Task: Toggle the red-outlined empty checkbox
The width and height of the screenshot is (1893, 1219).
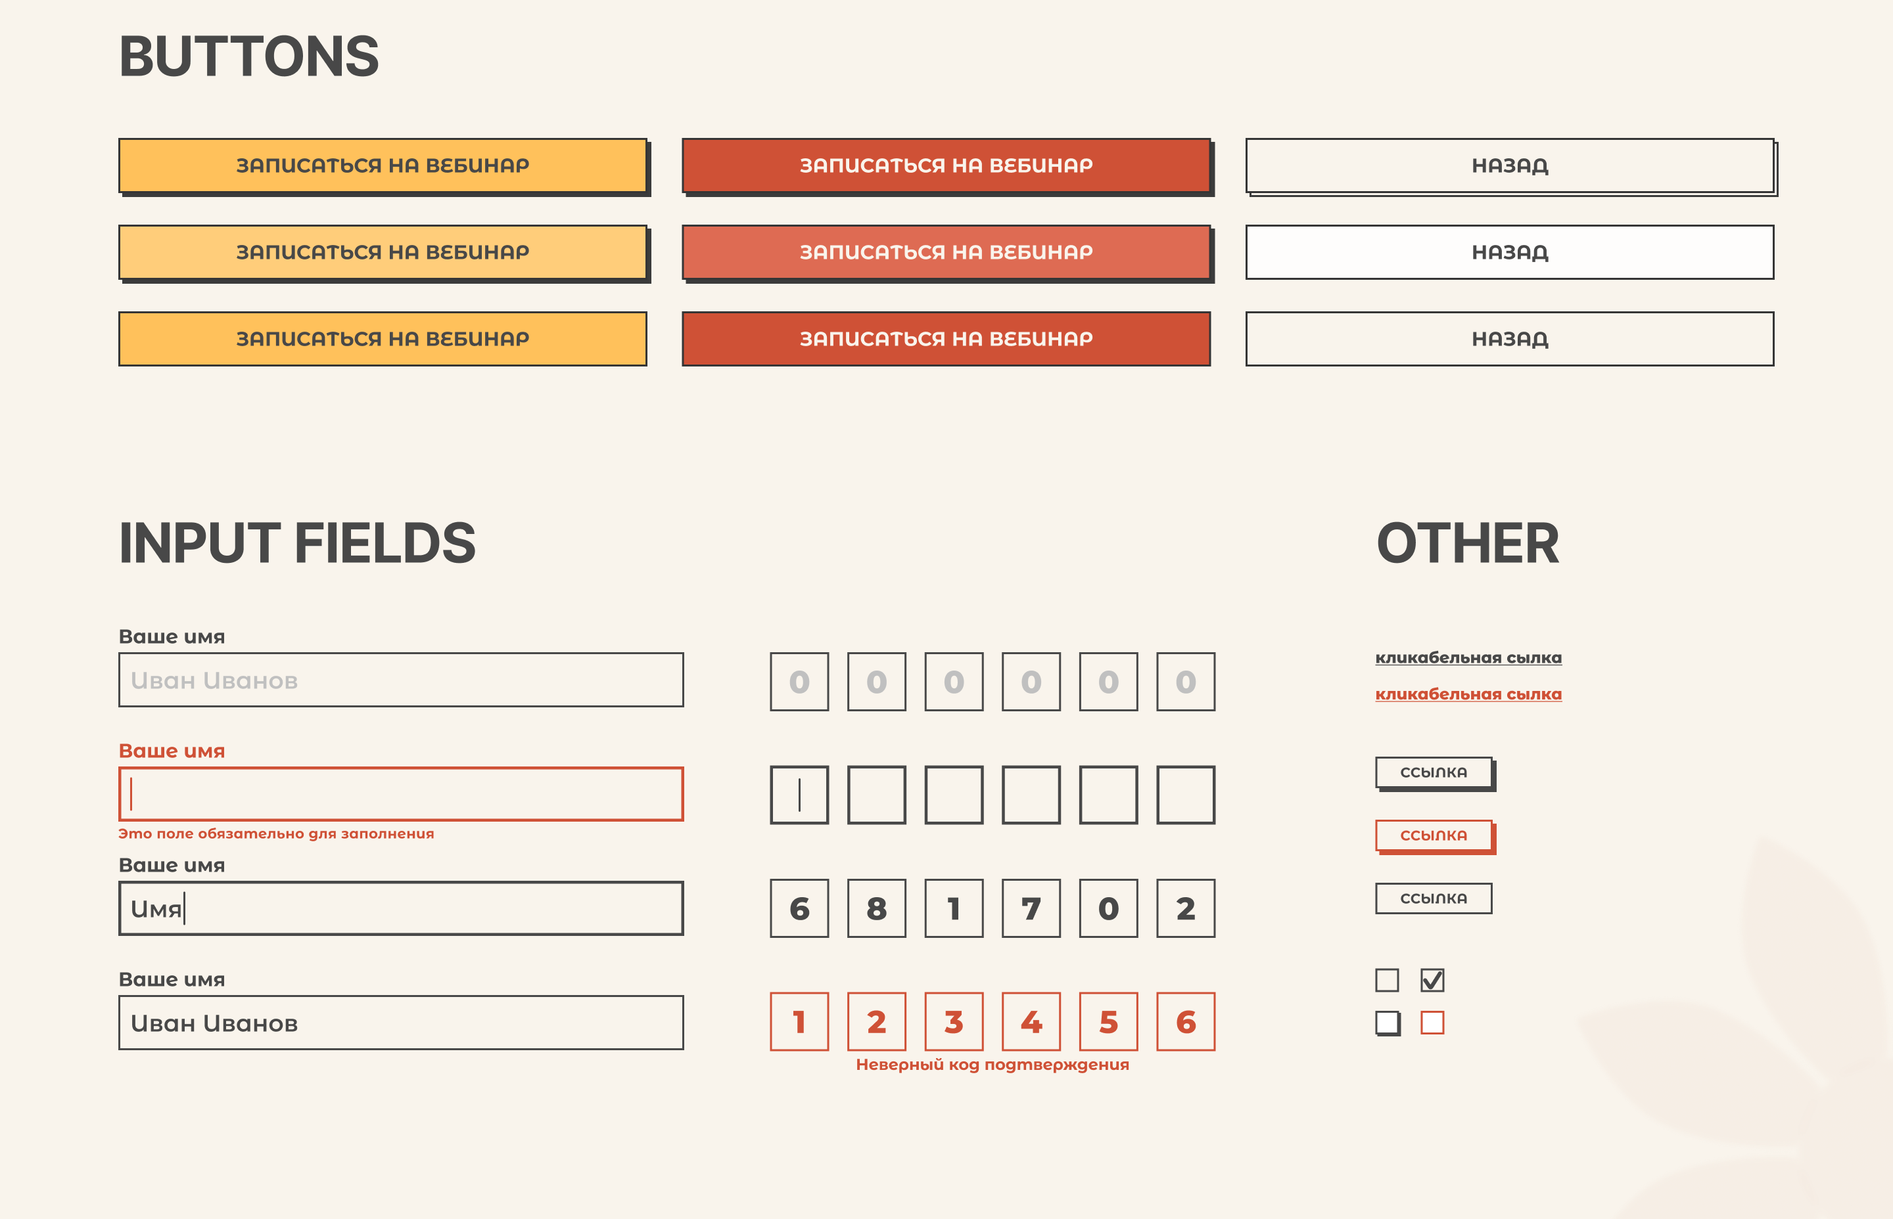Action: [x=1432, y=1023]
